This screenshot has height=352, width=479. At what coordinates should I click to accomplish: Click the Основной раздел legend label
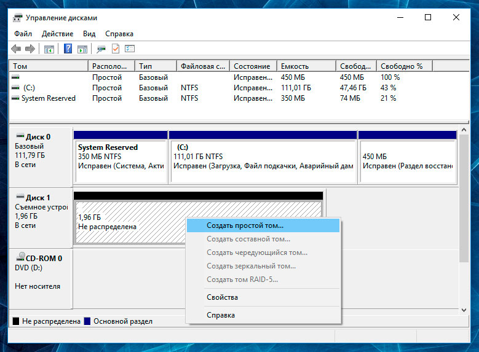coord(123,321)
